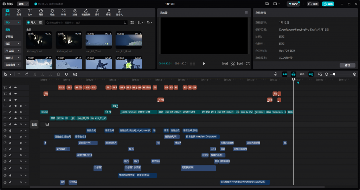The height and width of the screenshot is (190, 360).
Task: Switch to the 文本 (Text) tab
Action: 30,13
